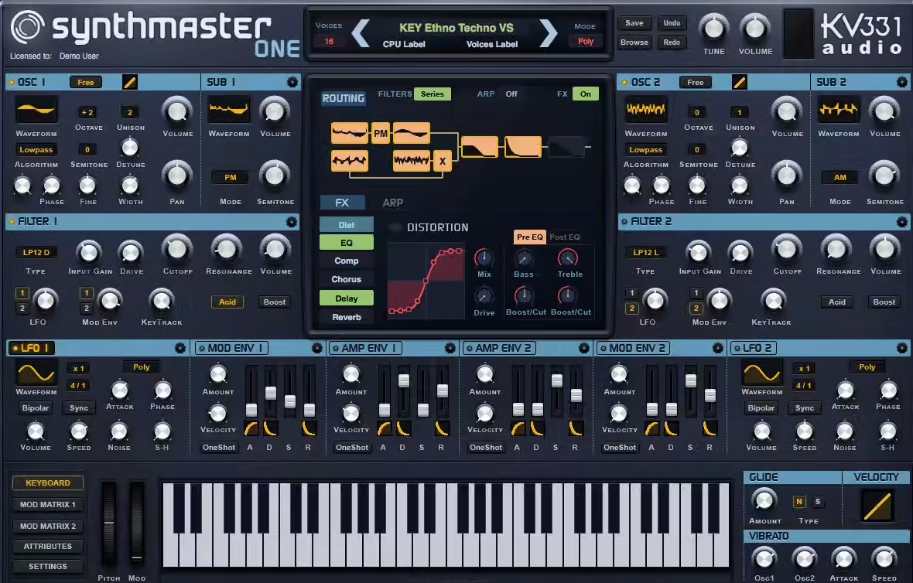Click the LFO 2 sine waveform icon
This screenshot has width=913, height=583.
(x=762, y=373)
